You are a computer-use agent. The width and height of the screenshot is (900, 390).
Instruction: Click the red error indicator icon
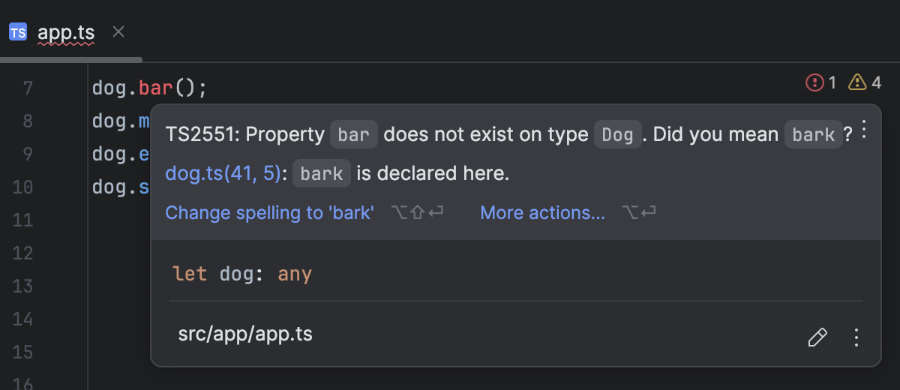(814, 82)
